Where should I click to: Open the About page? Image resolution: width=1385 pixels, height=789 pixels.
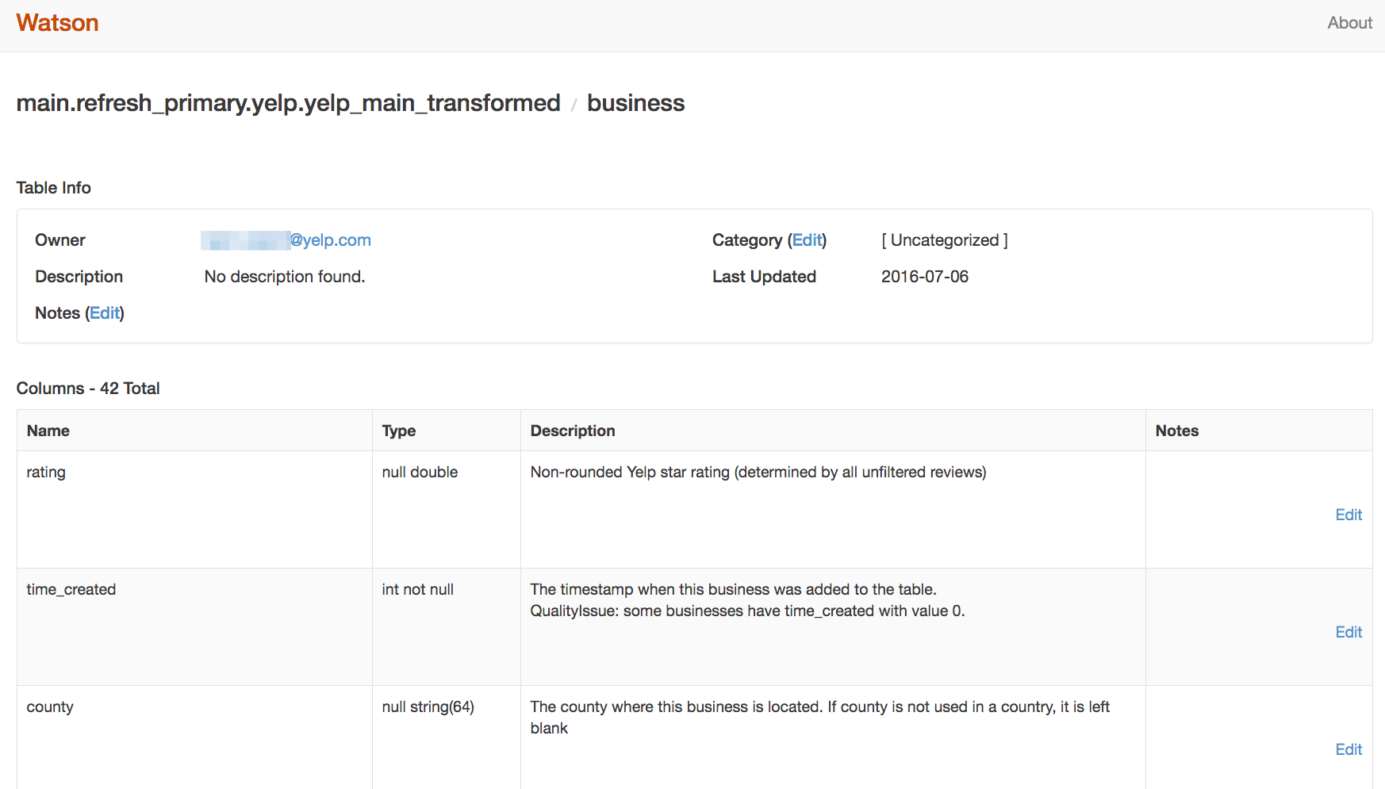[1349, 23]
